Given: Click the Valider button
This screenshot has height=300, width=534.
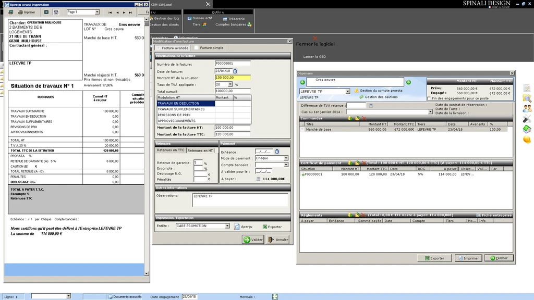Looking at the screenshot, I should pos(253,240).
